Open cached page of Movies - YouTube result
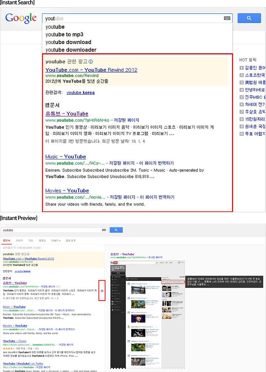Image resolution: width=266 pixels, height=372 pixels. pyautogui.click(x=122, y=197)
